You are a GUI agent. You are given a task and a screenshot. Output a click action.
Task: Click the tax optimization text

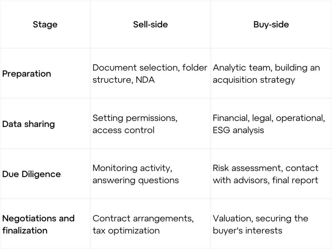pyautogui.click(x=126, y=231)
